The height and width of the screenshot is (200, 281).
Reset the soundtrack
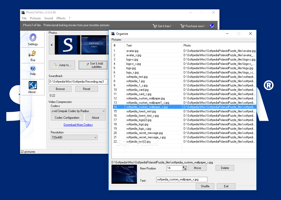[87, 89]
